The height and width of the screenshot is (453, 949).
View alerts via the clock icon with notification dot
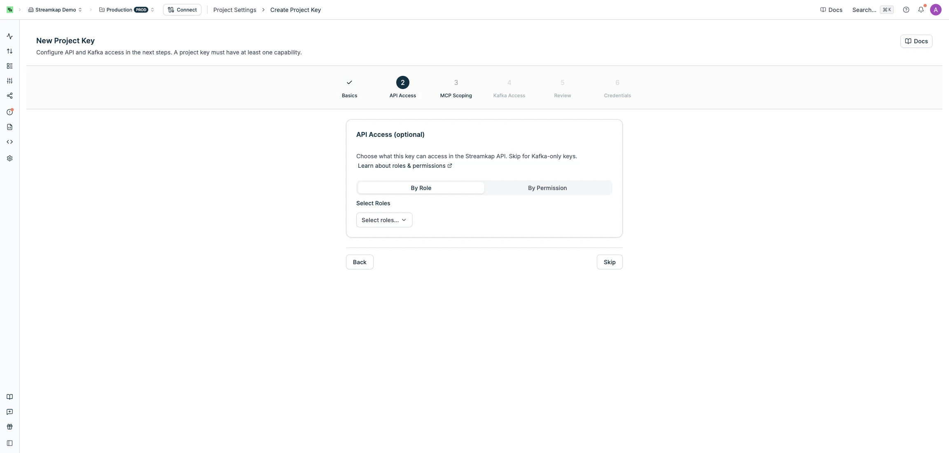[x=9, y=111]
